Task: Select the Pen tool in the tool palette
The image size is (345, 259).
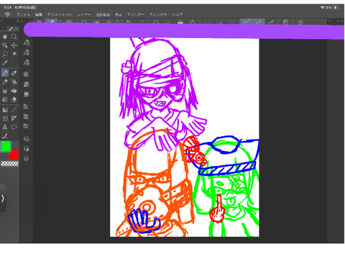Action: tap(5, 73)
